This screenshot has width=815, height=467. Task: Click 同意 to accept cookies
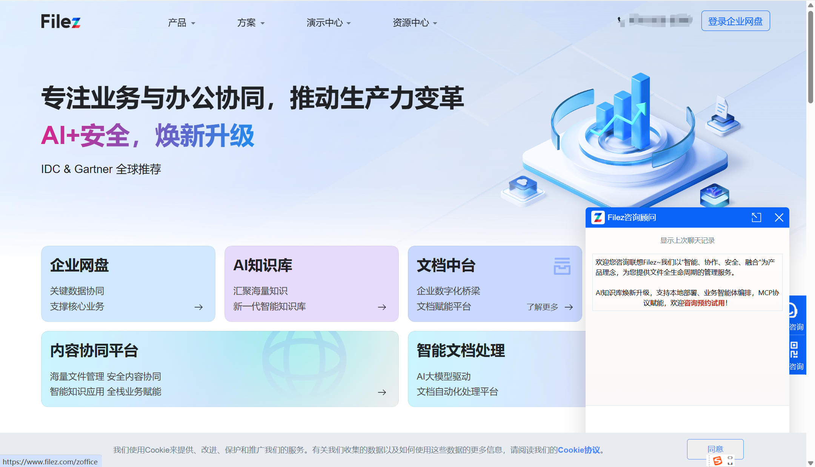click(715, 449)
